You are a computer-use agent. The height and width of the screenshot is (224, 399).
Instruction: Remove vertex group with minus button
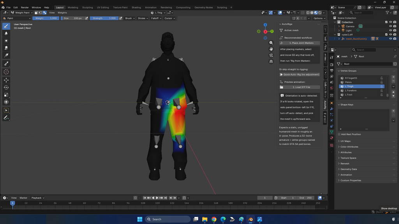[394, 81]
